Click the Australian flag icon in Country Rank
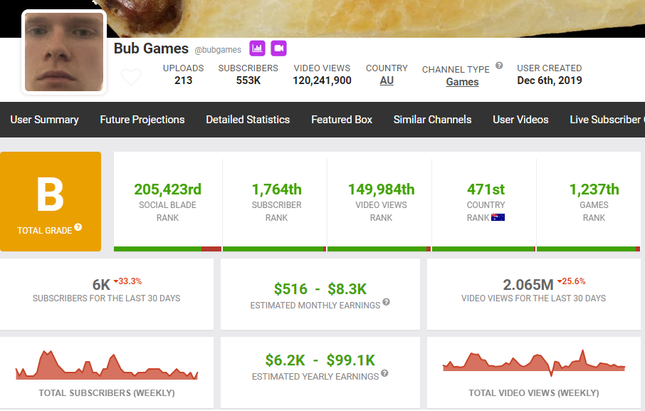Screen dimensions: 645x411 [x=498, y=218]
